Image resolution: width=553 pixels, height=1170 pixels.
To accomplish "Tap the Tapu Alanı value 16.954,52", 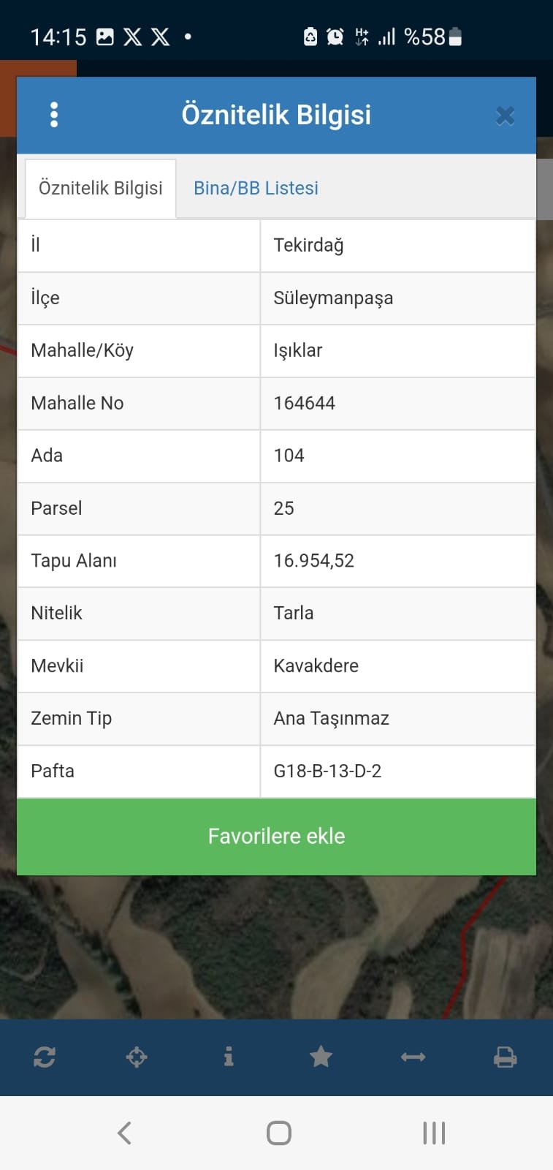I will point(313,561).
